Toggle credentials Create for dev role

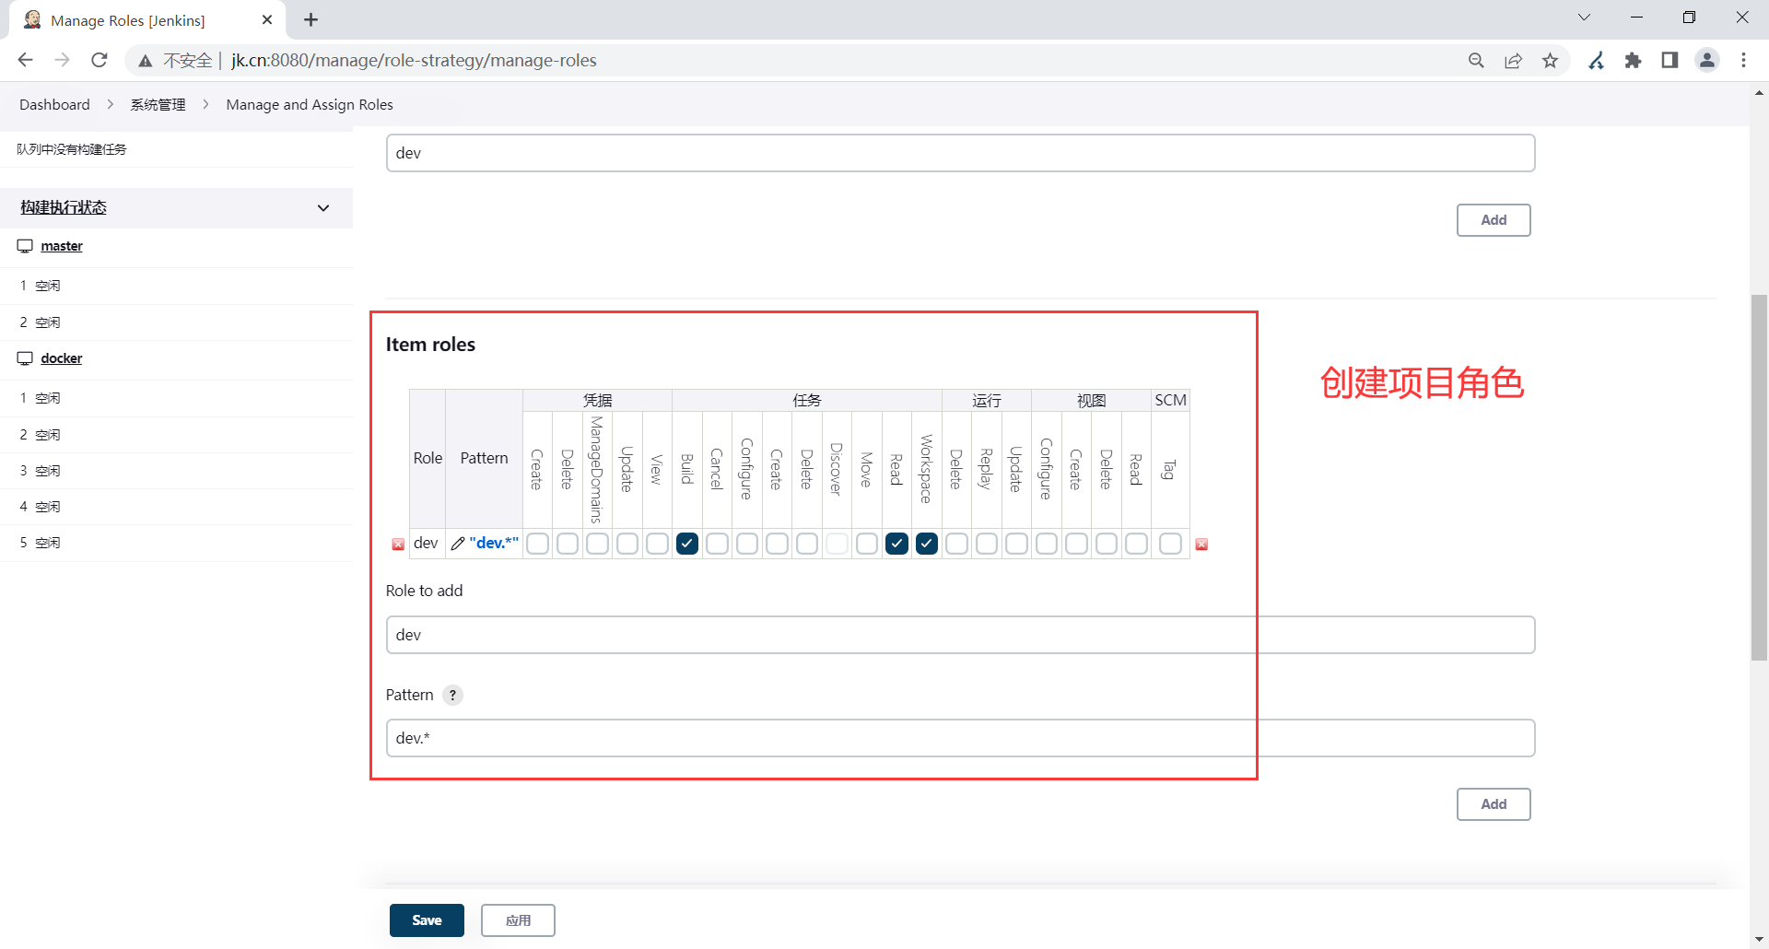(538, 544)
